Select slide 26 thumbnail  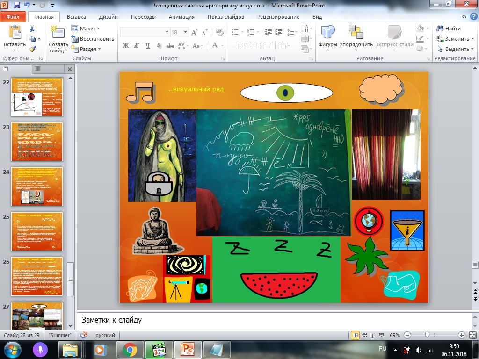[37, 276]
